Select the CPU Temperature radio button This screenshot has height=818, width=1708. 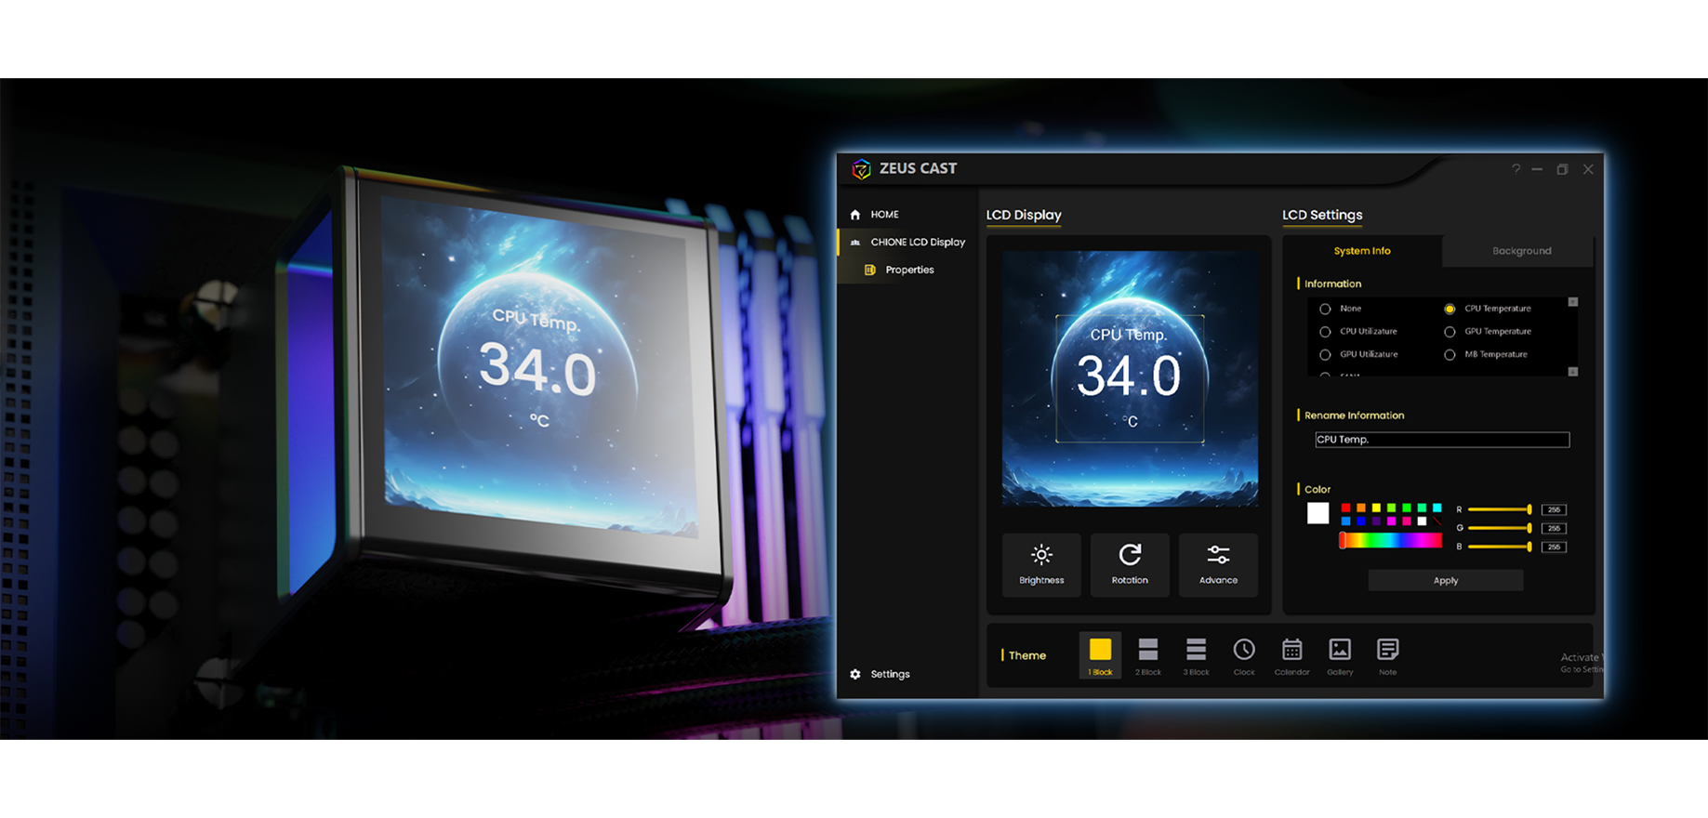1450,309
